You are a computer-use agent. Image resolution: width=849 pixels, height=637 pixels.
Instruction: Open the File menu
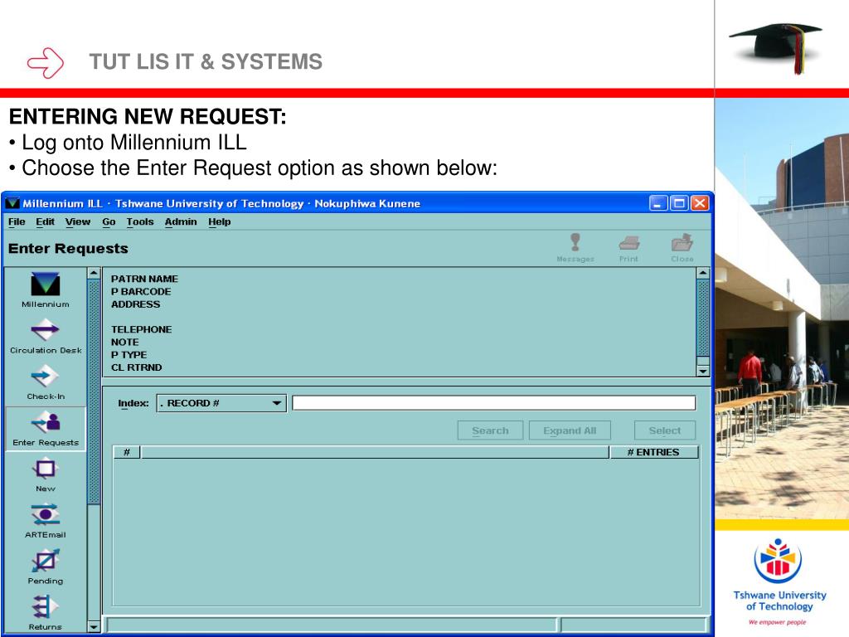[x=17, y=221]
